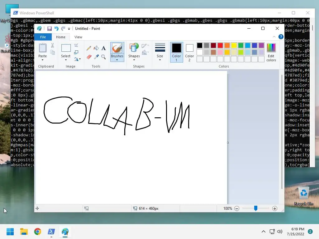Click the PowerShell window title bar
Viewport: 319px width, 239px height.
tap(142, 13)
